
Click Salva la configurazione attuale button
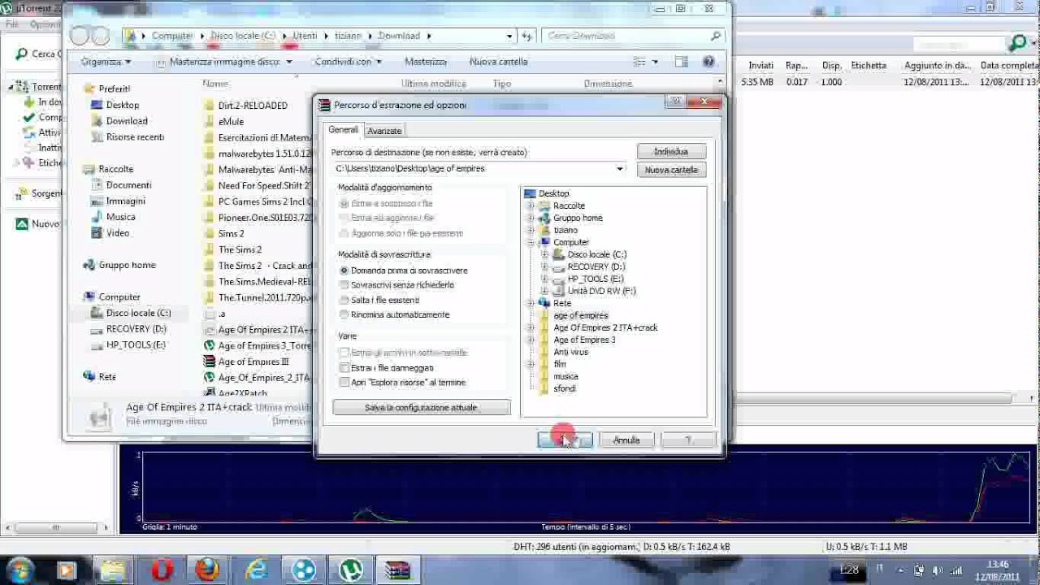click(421, 408)
